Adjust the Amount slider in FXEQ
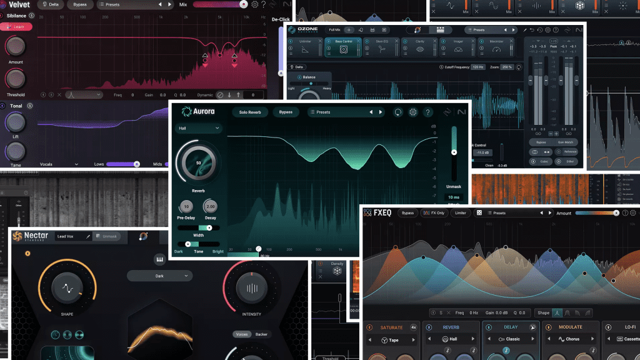This screenshot has width=640, height=360. pos(599,212)
